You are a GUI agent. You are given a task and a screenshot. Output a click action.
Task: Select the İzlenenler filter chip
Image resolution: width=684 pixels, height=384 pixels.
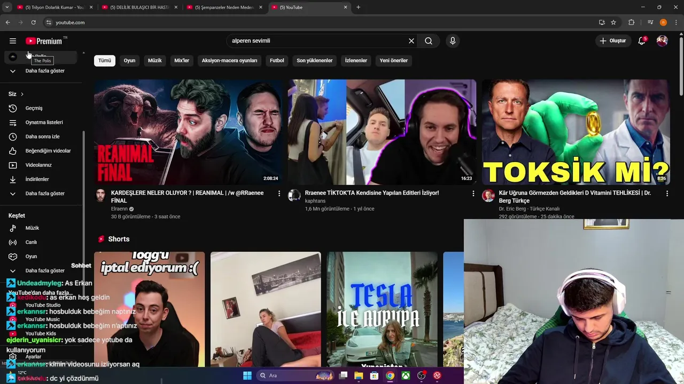(356, 61)
